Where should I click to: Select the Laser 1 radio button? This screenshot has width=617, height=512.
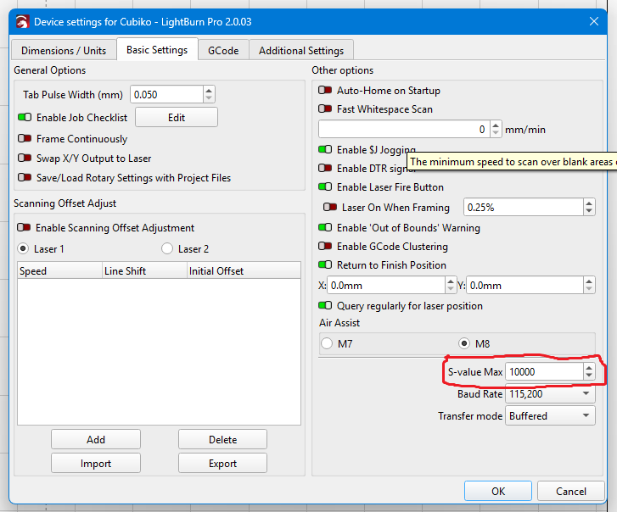pos(23,248)
